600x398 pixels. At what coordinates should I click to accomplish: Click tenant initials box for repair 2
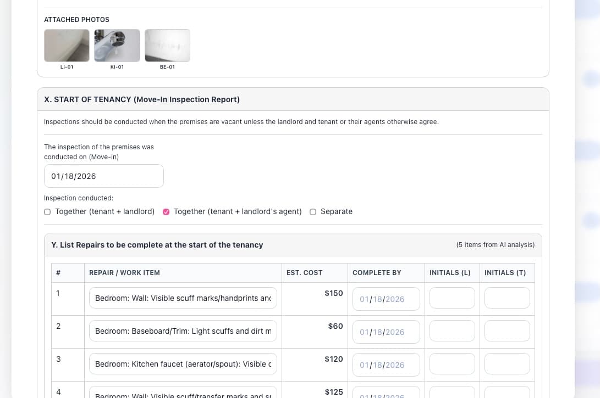pos(507,331)
